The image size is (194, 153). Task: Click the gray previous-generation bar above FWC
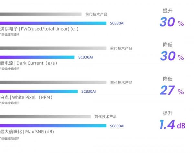[41, 14]
